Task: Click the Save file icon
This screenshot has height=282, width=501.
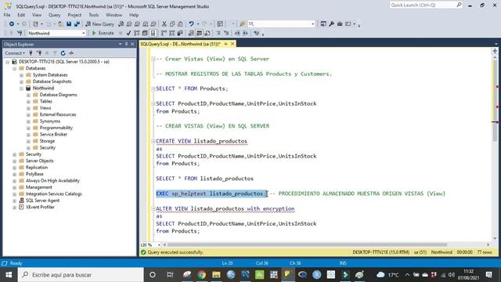Action: tap(69, 24)
